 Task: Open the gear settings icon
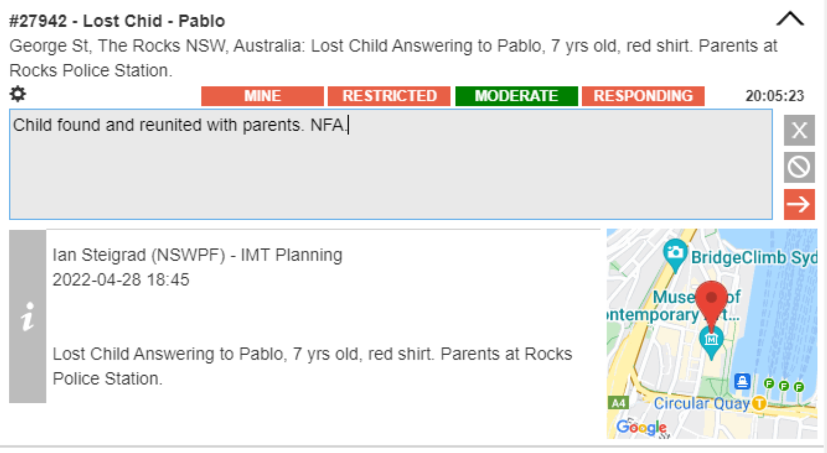coord(18,94)
